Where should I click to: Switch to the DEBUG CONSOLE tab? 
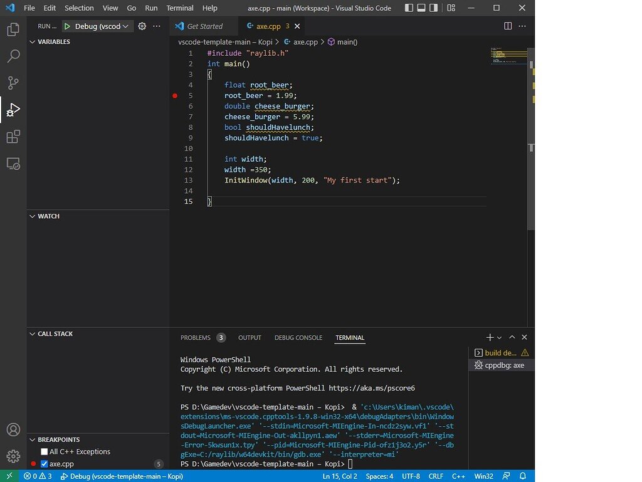(298, 337)
